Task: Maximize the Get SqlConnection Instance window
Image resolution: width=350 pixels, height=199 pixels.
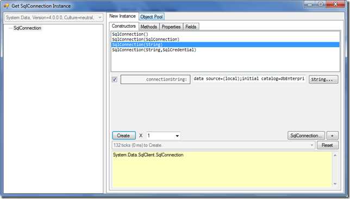Action: (x=321, y=4)
